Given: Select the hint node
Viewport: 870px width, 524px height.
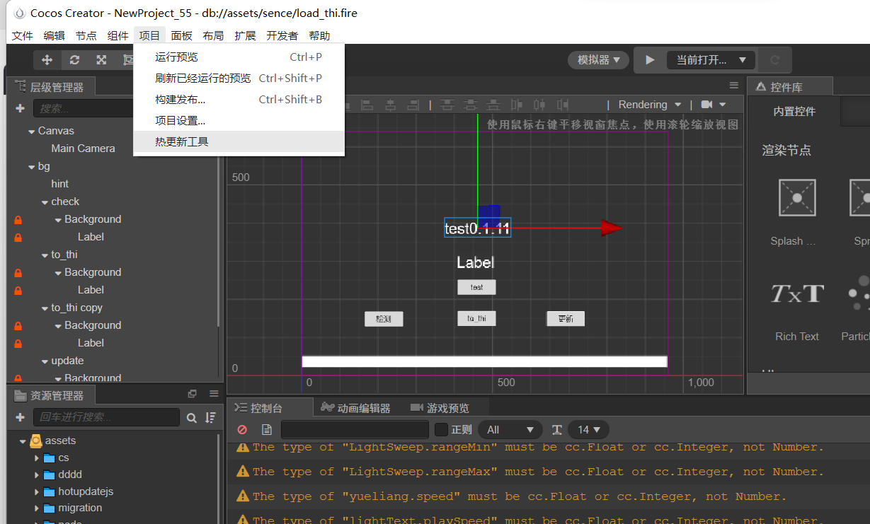Looking at the screenshot, I should pyautogui.click(x=60, y=184).
